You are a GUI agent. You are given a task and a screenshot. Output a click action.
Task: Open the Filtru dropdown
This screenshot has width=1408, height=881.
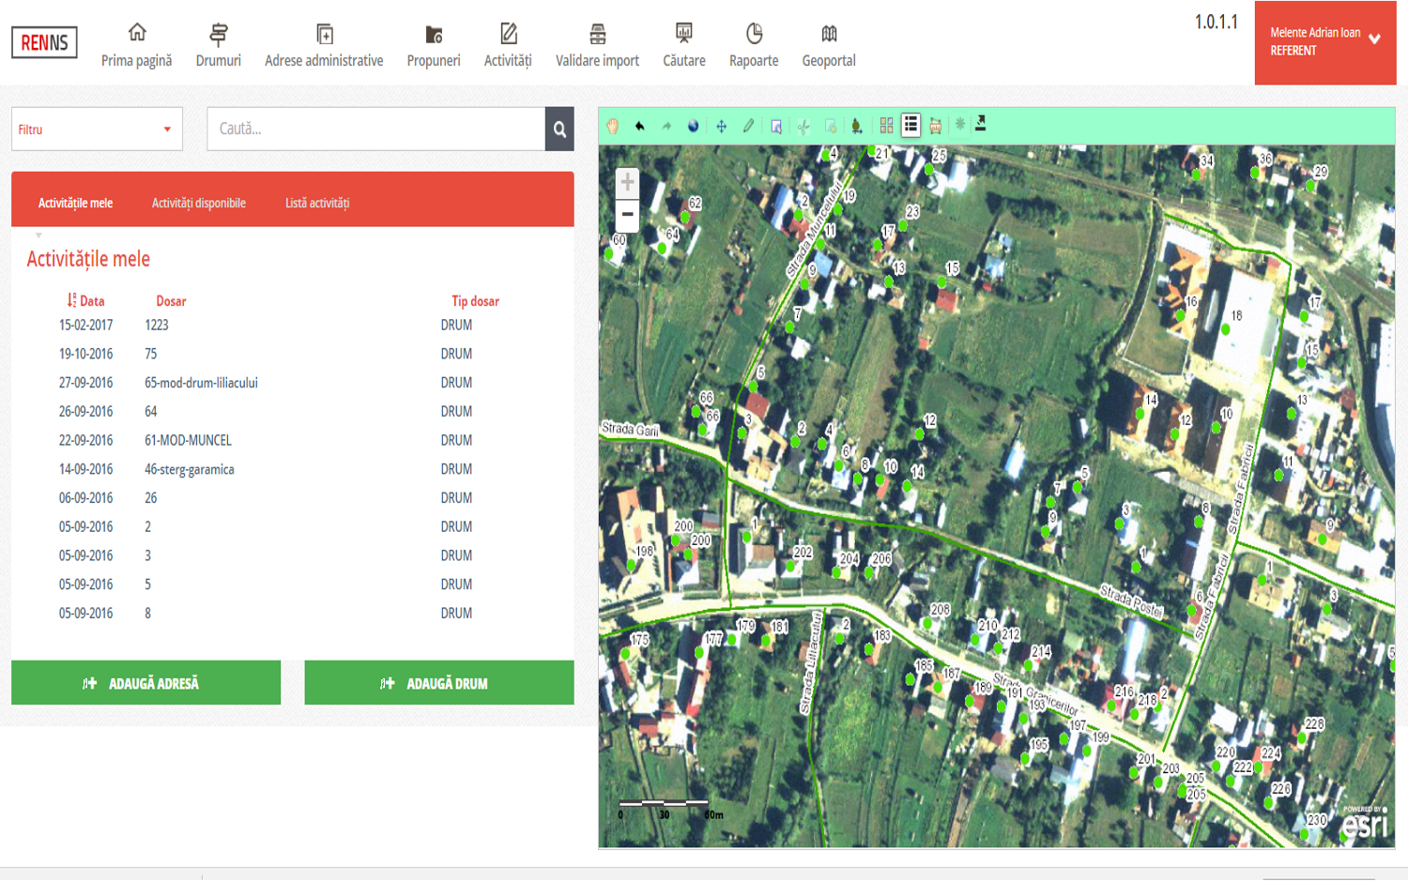tap(97, 129)
